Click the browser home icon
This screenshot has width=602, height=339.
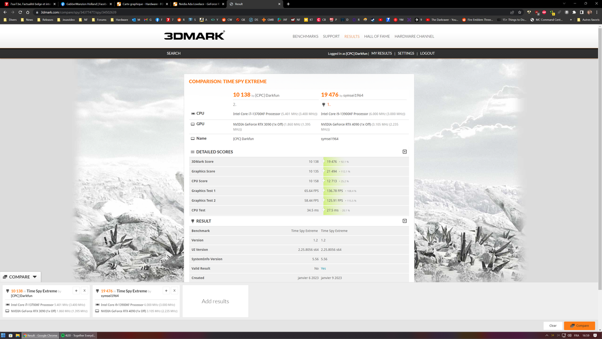pos(28,12)
